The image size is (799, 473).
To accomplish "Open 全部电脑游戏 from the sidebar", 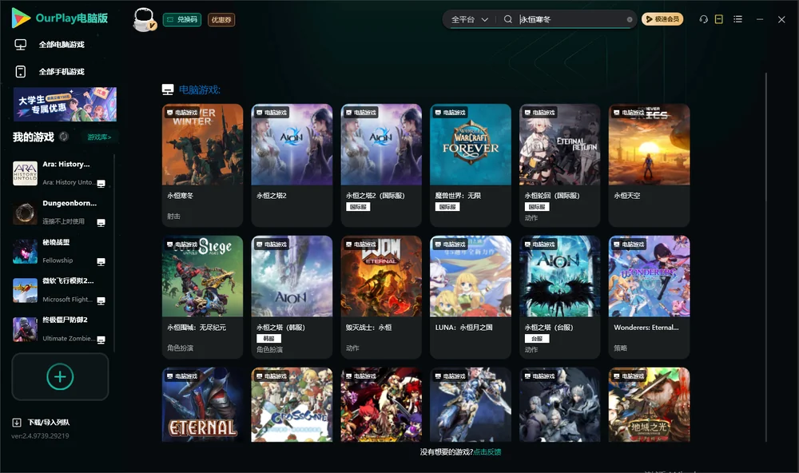I will coord(62,45).
